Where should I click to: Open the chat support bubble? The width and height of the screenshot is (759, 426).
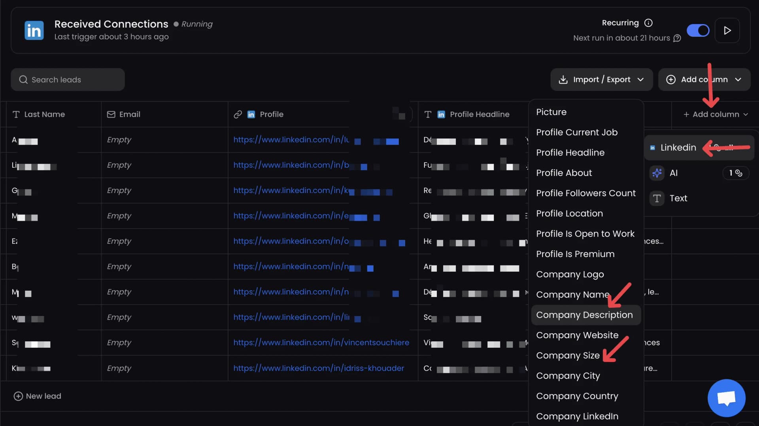tap(726, 398)
